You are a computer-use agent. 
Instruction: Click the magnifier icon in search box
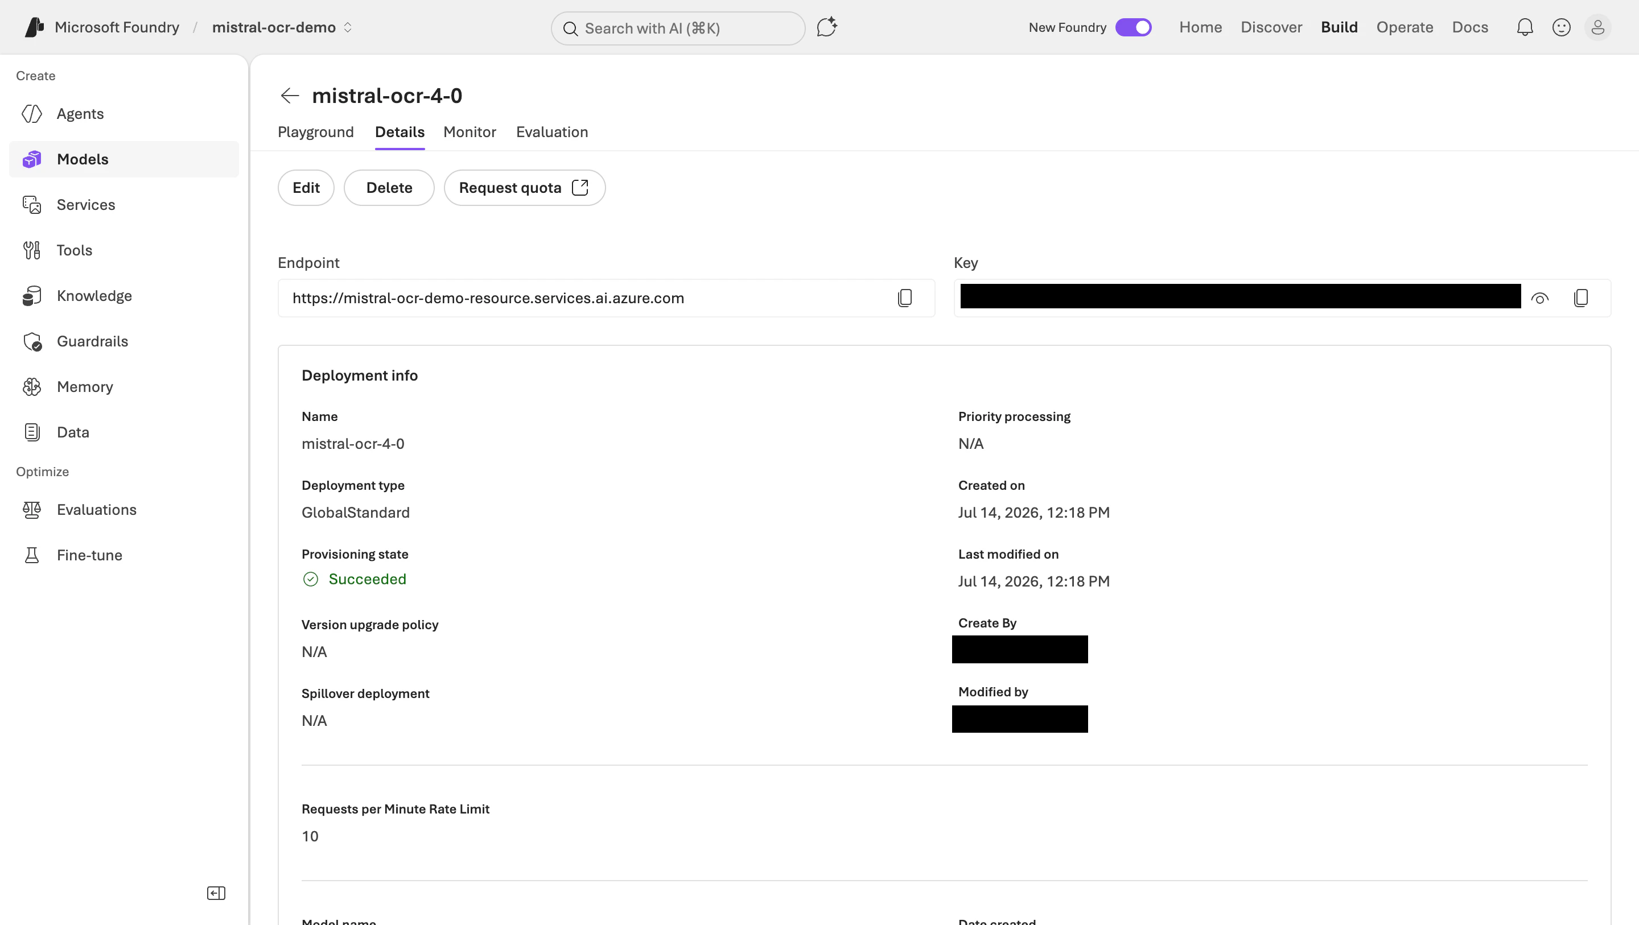pyautogui.click(x=570, y=28)
